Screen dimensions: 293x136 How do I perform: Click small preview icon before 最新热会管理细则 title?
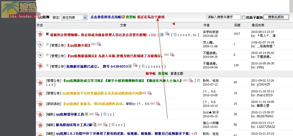pyautogui.click(x=48, y=34)
